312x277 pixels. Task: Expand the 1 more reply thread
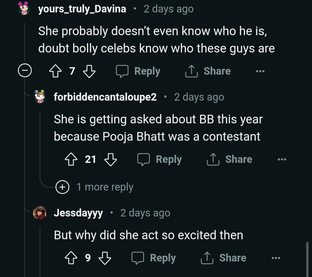[x=62, y=187]
